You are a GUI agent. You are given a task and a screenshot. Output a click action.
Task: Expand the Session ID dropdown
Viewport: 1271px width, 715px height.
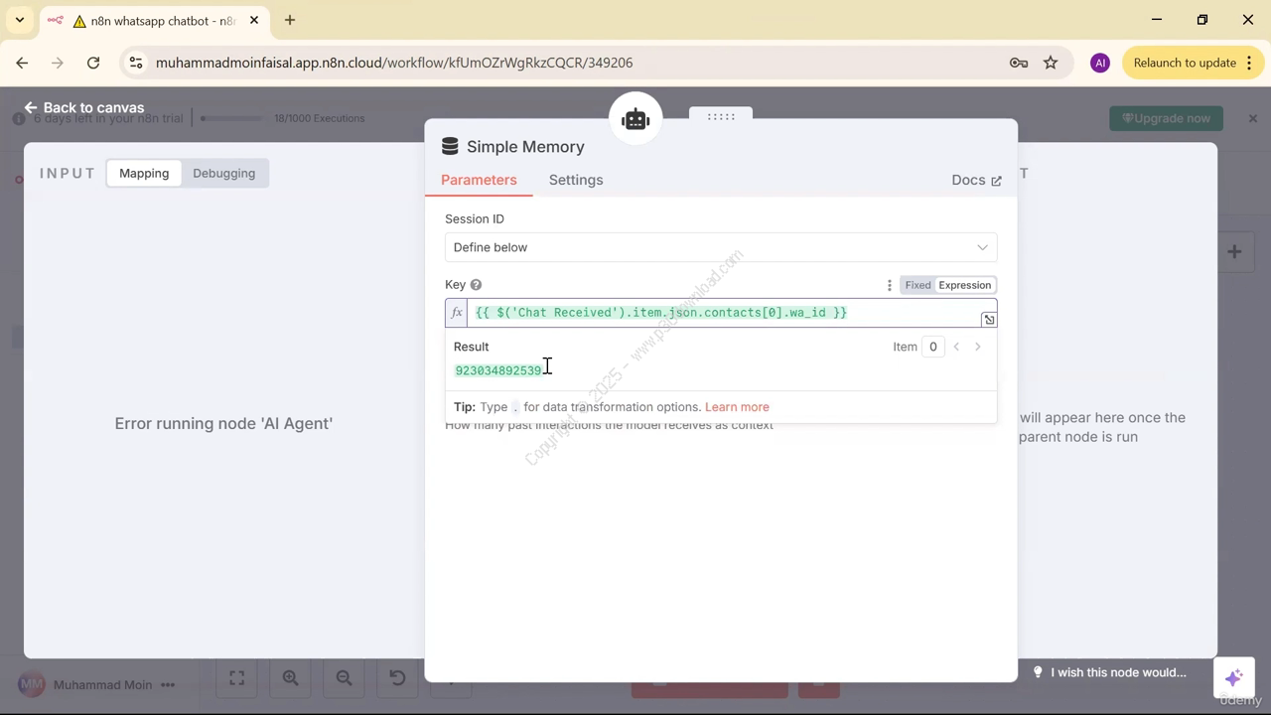tap(721, 247)
